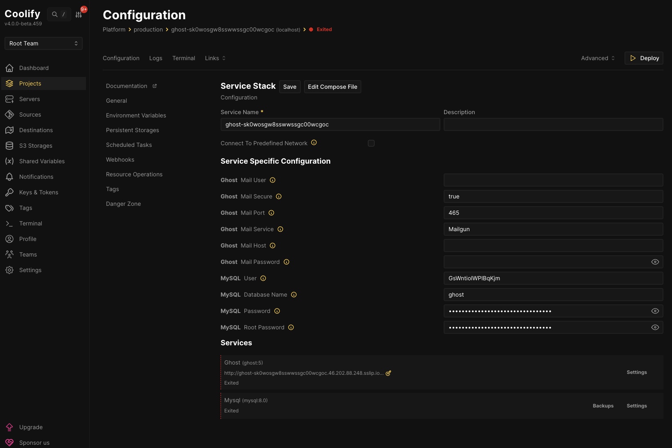Open Settings for Mysql service
This screenshot has width=672, height=448.
coord(637,406)
